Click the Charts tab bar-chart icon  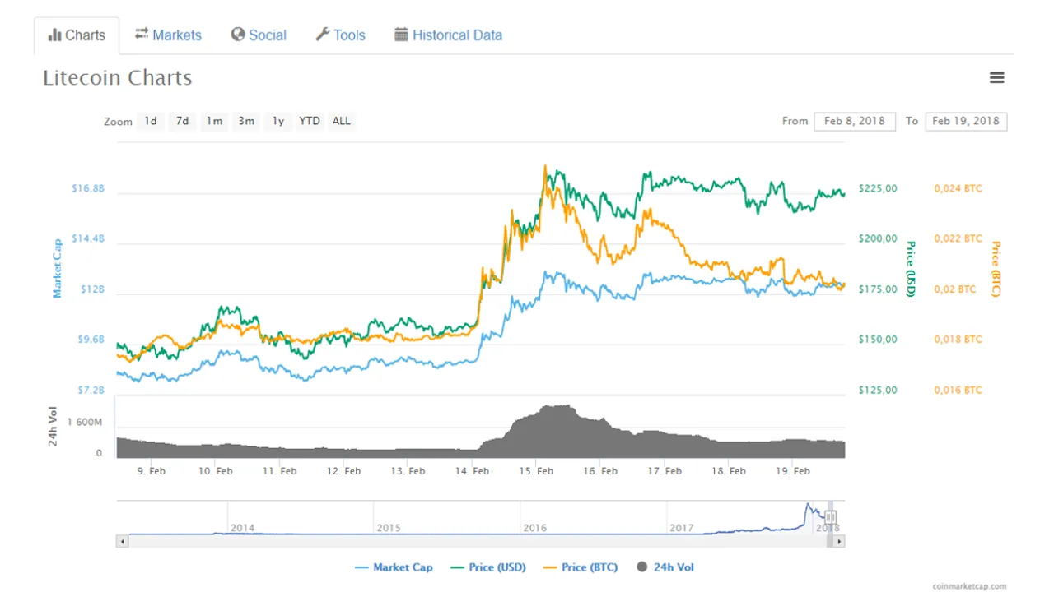tap(55, 35)
